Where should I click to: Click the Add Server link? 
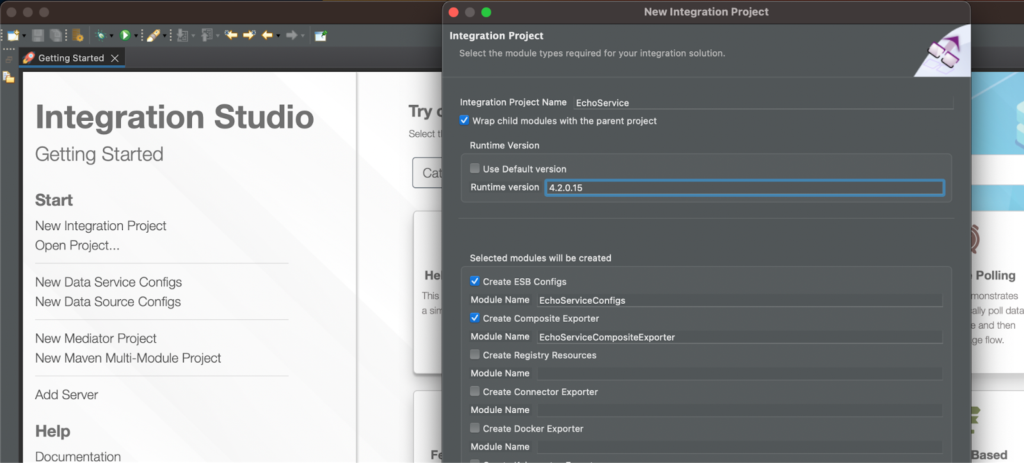[x=67, y=395]
